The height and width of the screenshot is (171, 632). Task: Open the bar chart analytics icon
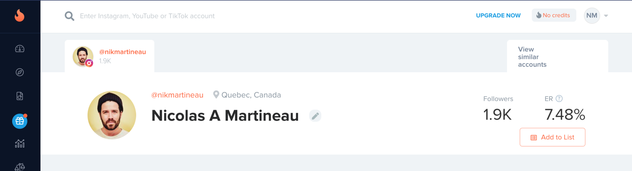click(x=20, y=143)
